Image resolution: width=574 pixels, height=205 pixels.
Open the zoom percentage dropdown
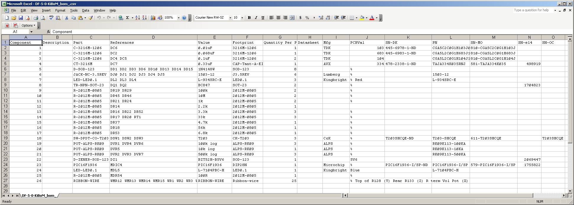(x=179, y=18)
